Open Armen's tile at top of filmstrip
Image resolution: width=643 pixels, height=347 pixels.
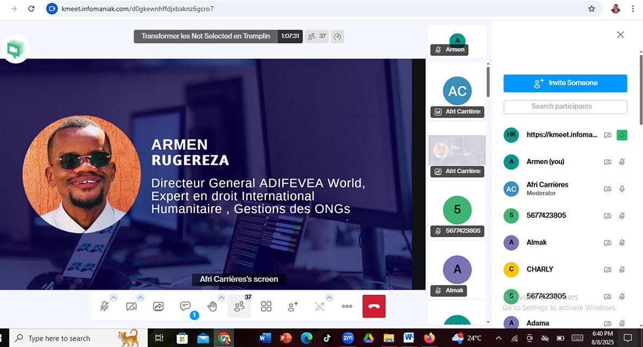[457, 42]
